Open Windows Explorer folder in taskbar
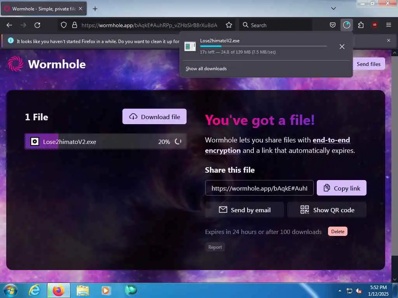Image resolution: width=398 pixels, height=298 pixels. [x=83, y=291]
